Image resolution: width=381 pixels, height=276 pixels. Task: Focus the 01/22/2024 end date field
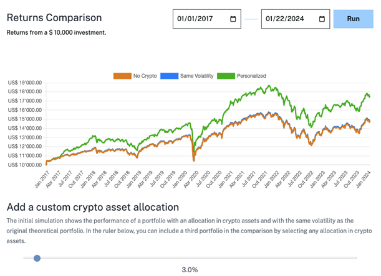click(x=287, y=19)
